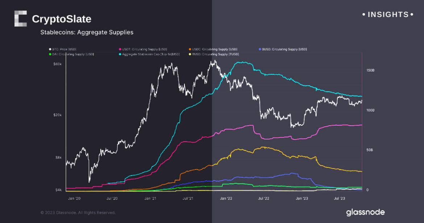
Task: Hide the DAI: Circulating Supply series label
Action: point(73,54)
